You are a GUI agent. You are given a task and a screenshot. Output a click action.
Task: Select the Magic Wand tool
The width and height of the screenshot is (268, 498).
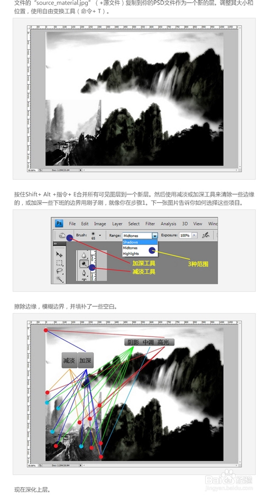click(x=59, y=279)
